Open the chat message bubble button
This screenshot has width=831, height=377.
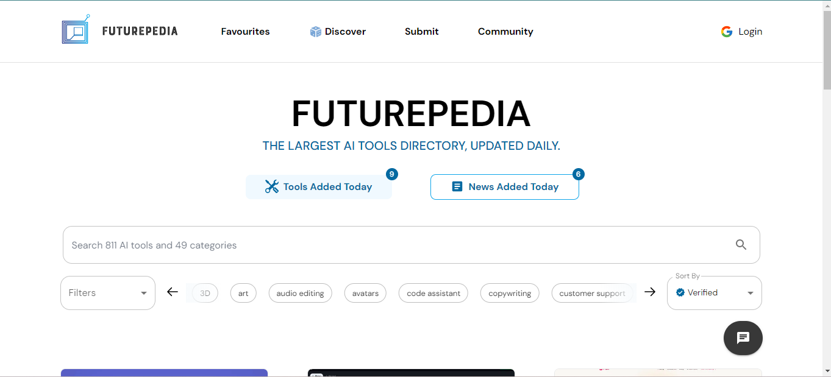coord(743,338)
